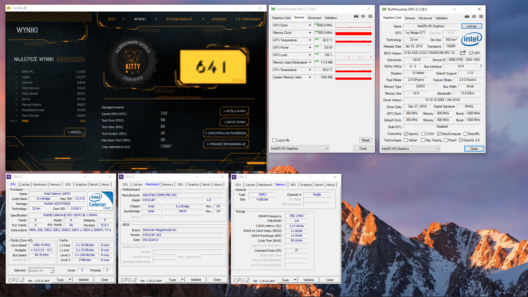Open hamburger menu in GPU-Z Graphics Card window
Image resolution: width=528 pixels, height=297 pixels.
(x=481, y=17)
